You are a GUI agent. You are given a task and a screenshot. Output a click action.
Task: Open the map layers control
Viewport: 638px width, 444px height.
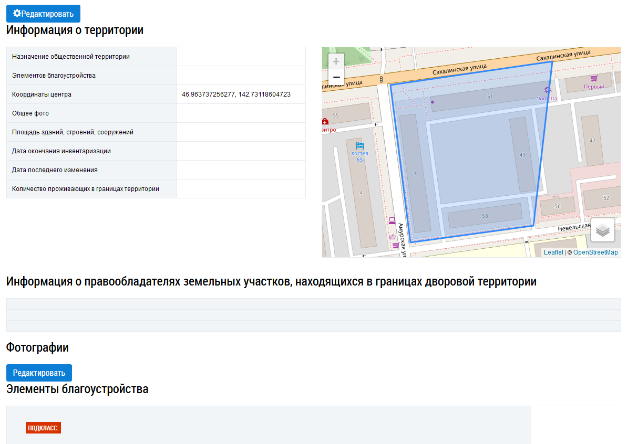click(x=602, y=230)
